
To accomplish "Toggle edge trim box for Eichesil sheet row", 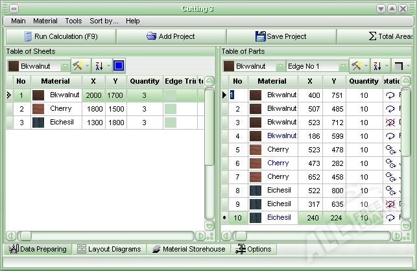I will coord(171,123).
